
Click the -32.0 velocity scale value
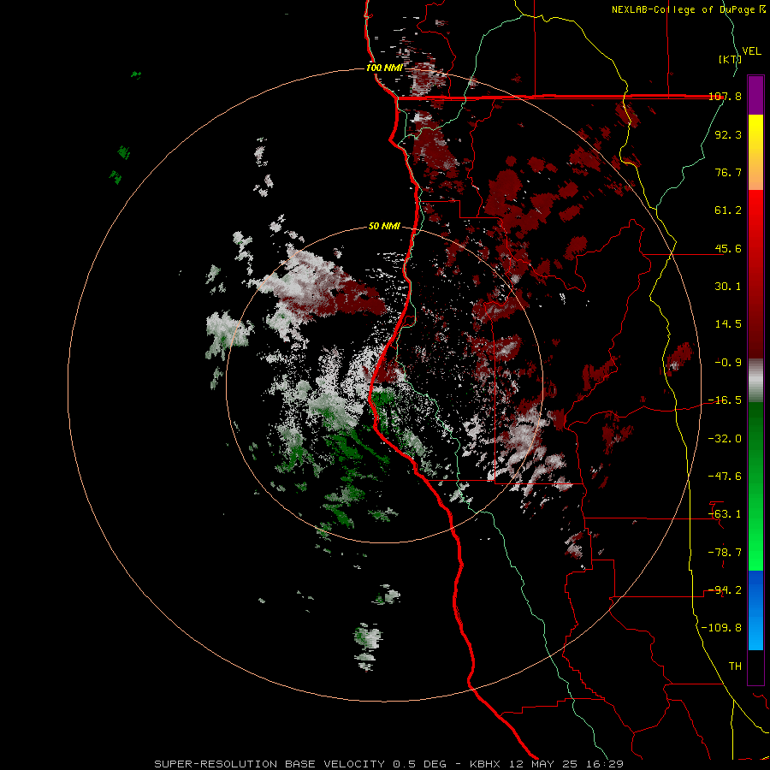click(725, 439)
